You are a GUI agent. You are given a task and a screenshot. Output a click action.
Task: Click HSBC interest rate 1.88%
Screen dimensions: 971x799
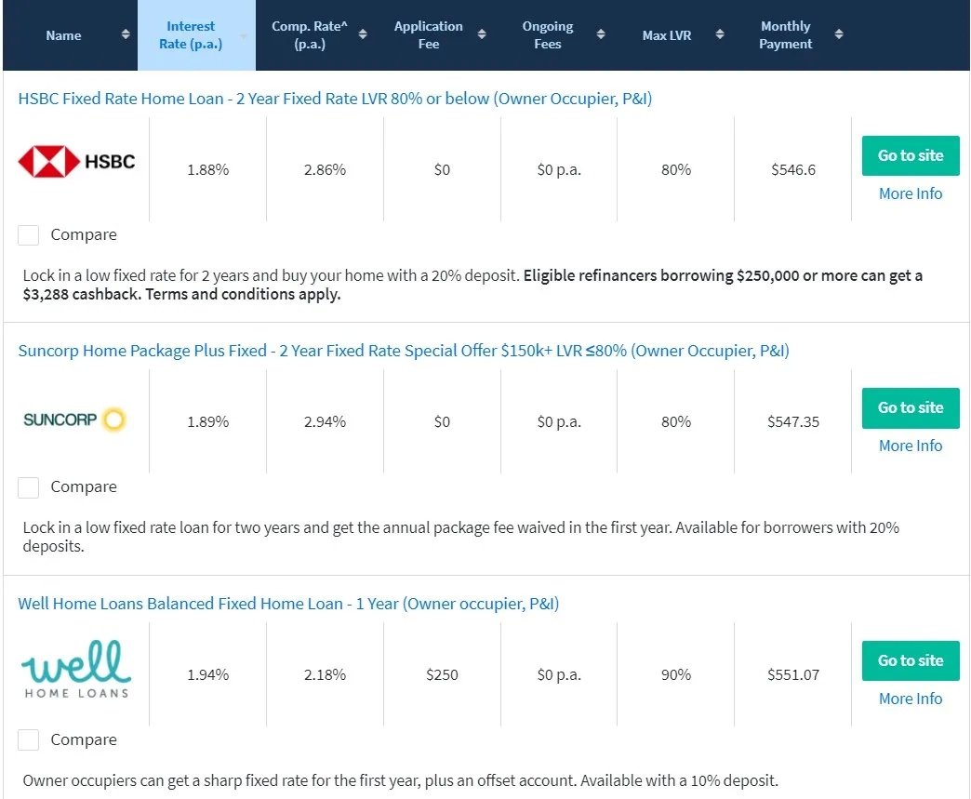(208, 169)
